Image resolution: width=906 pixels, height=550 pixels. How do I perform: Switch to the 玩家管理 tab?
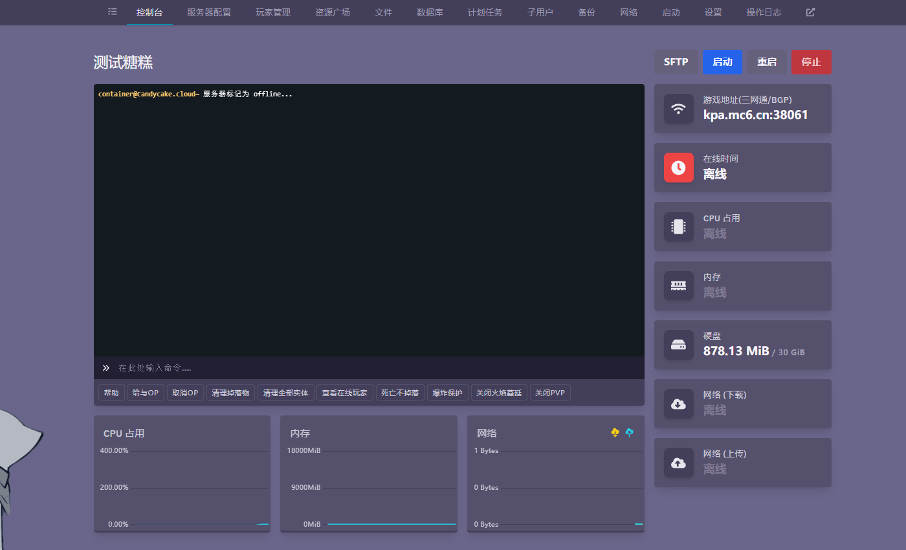click(272, 12)
